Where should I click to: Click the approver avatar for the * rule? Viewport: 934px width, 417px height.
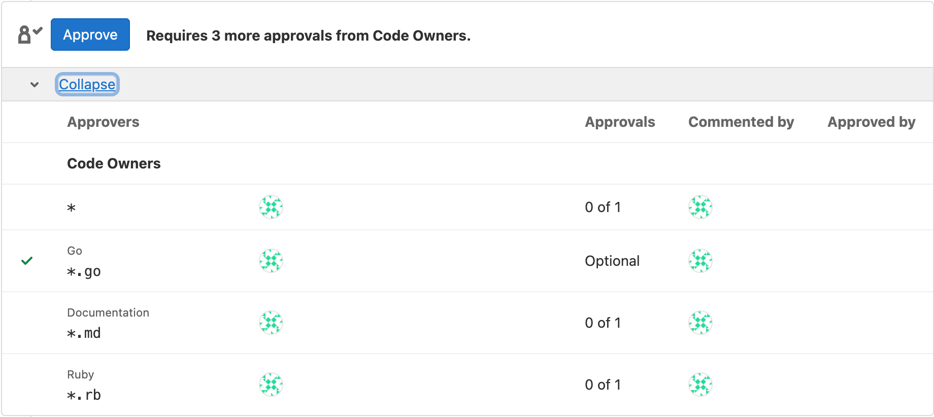[271, 207]
